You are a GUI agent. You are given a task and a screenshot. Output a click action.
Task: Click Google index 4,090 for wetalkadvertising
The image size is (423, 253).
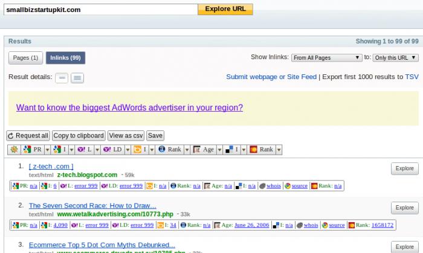coord(60,225)
